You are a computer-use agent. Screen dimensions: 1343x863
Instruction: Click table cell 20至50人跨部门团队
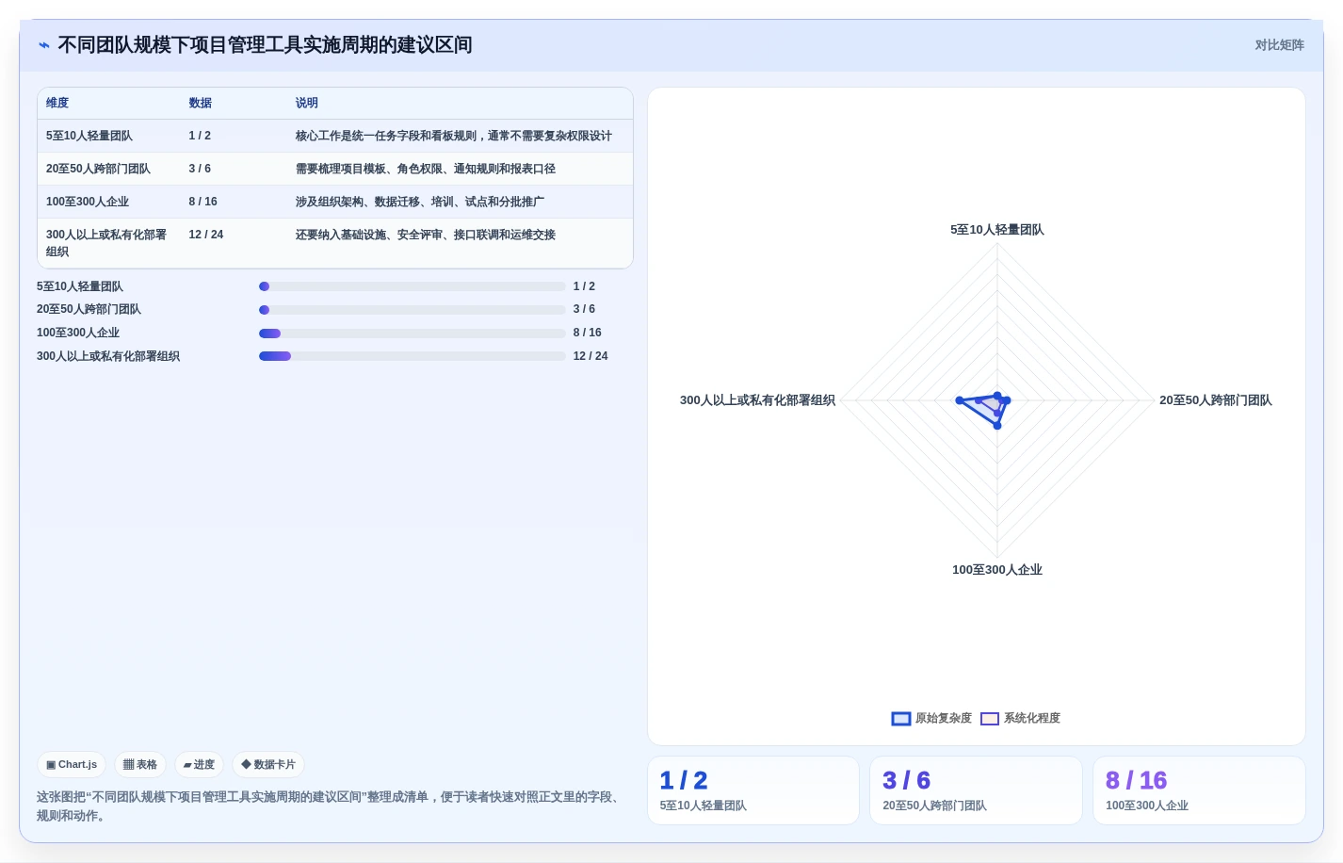tap(98, 170)
